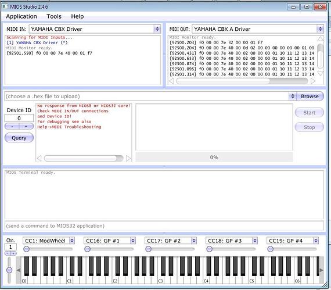The width and height of the screenshot is (331, 290).
Task: Click the keyboard scroll-right arrow icon
Action: point(321,270)
